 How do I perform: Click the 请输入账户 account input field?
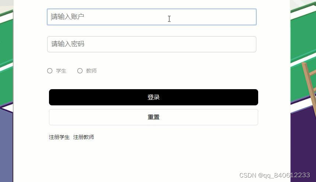click(x=151, y=17)
